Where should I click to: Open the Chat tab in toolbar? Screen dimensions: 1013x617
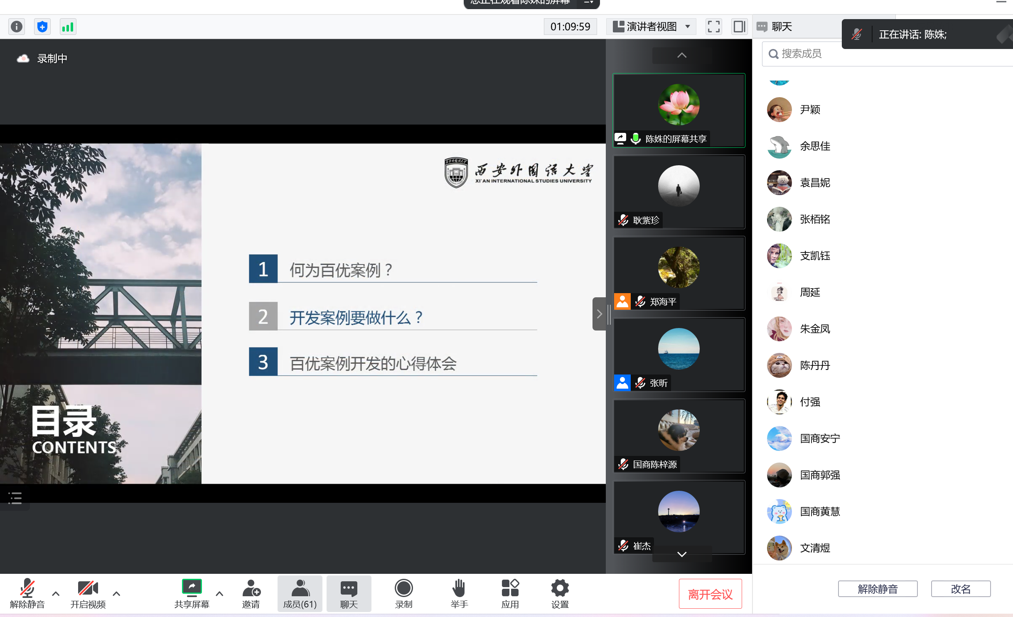click(349, 593)
